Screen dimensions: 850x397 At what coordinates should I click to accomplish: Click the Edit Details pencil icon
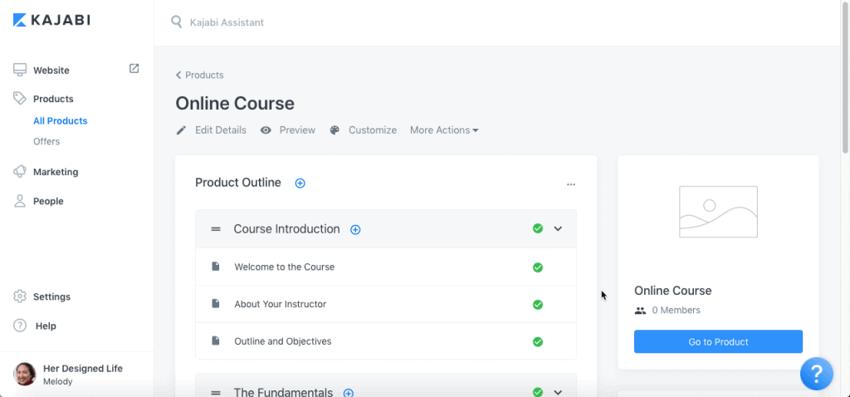coord(181,130)
